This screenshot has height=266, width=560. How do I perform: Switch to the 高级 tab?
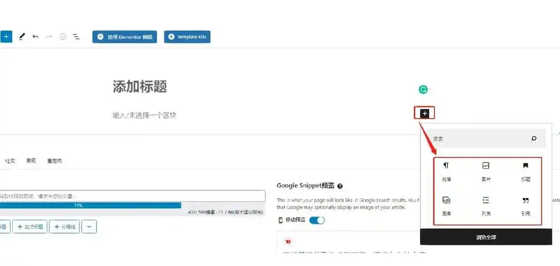(x=31, y=161)
